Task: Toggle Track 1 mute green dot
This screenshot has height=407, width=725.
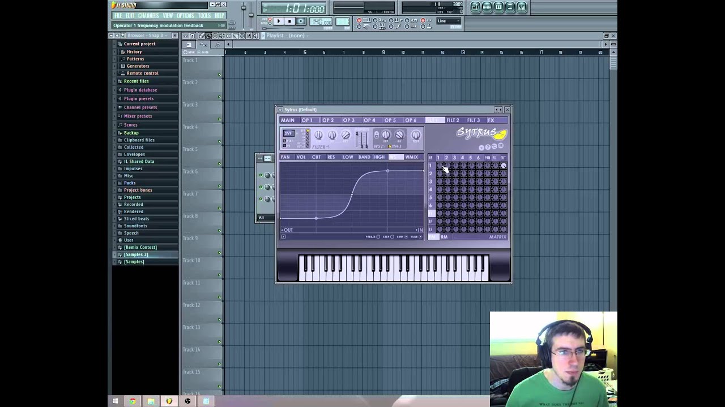Action: (219, 75)
